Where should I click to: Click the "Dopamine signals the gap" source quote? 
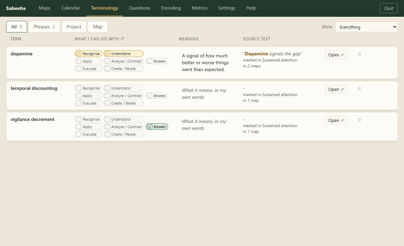273,54
